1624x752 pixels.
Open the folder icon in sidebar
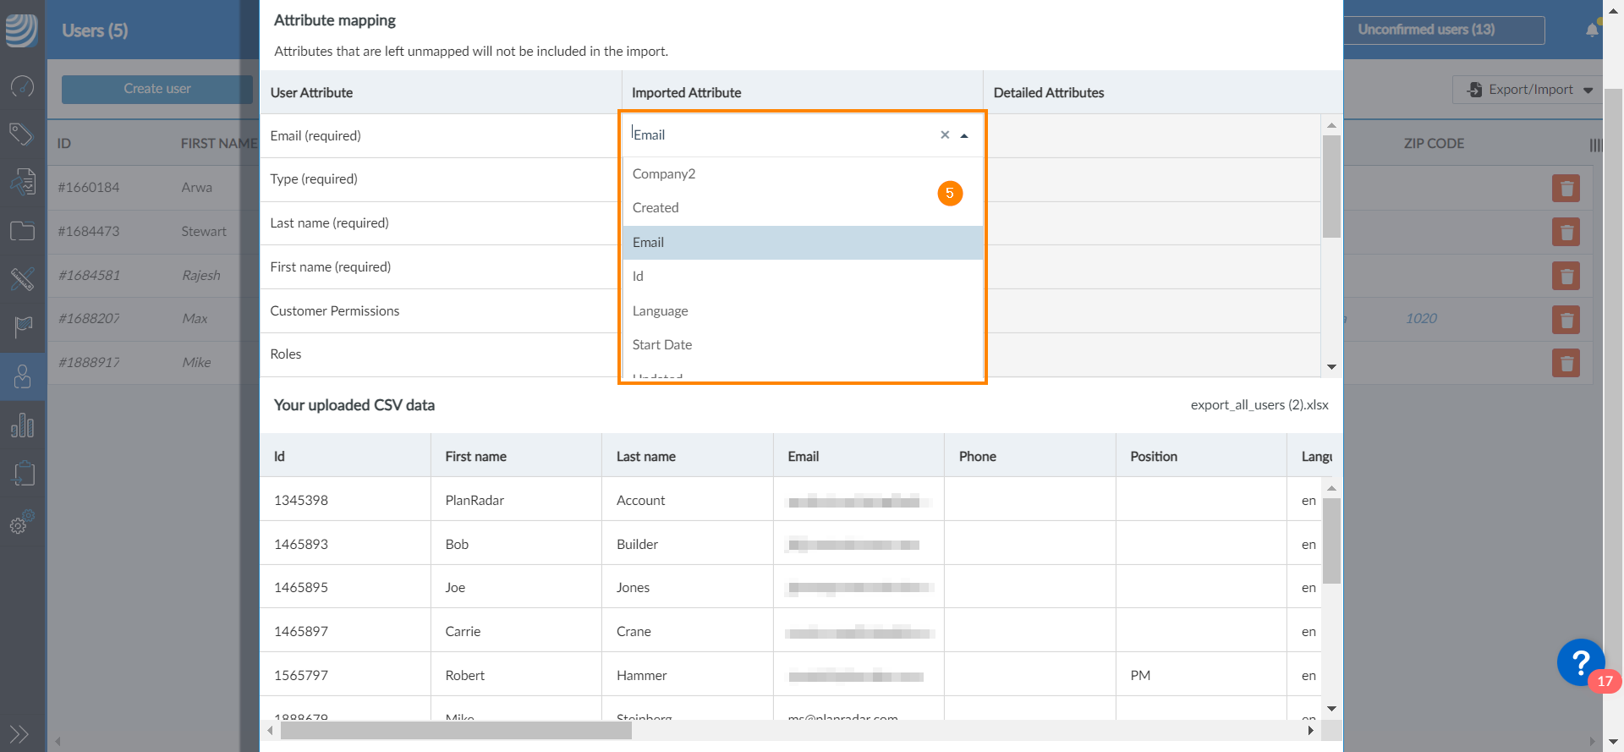point(22,231)
